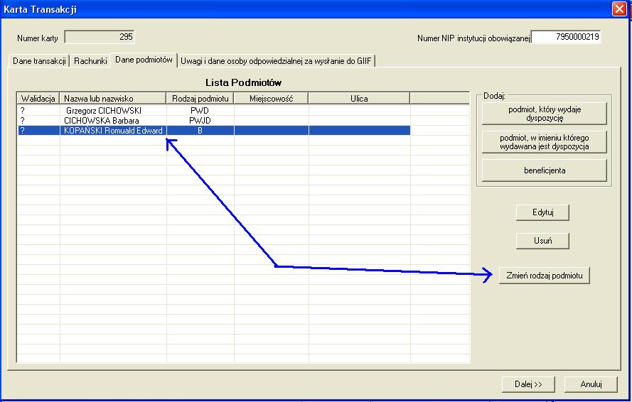Viewport: 632px width, 402px height.
Task: Click Zmień rodzaj podmiotu button
Action: 544,276
